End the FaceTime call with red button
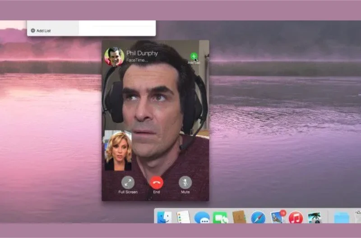 156,182
